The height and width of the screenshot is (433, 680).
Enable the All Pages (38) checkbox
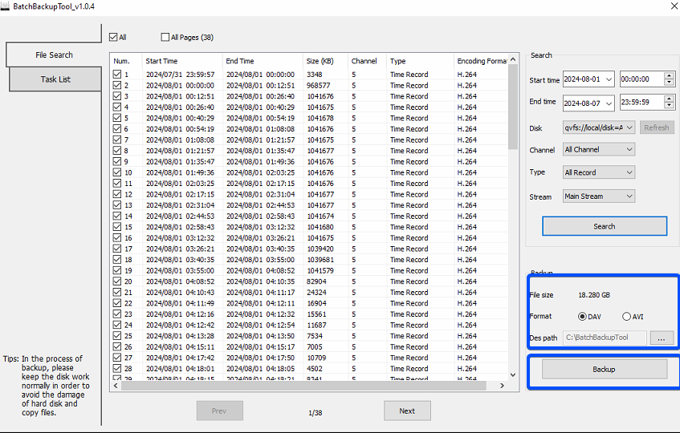click(165, 37)
